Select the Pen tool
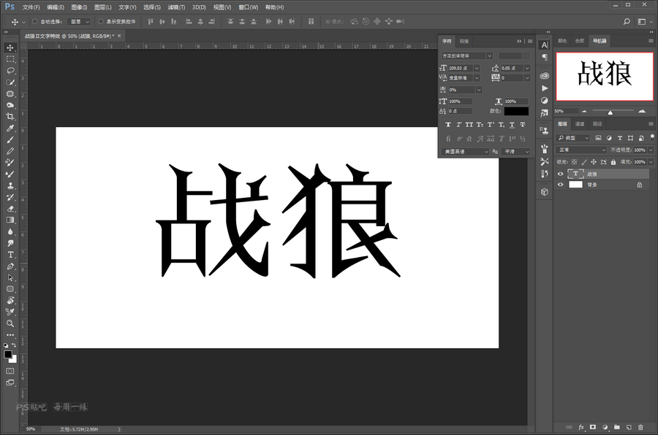Image resolution: width=658 pixels, height=435 pixels. click(x=10, y=266)
